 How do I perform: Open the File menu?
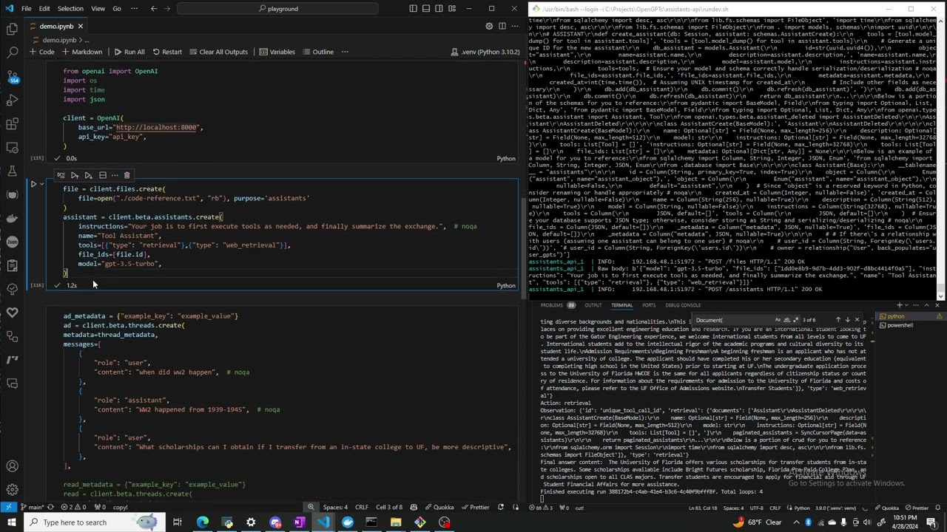pos(26,9)
